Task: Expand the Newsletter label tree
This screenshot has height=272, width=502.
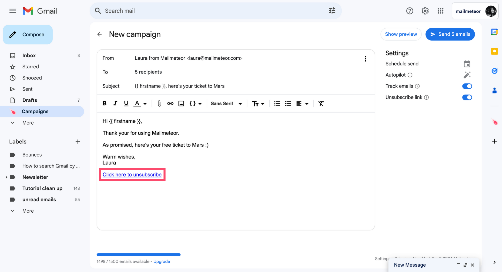Action: click(6, 177)
